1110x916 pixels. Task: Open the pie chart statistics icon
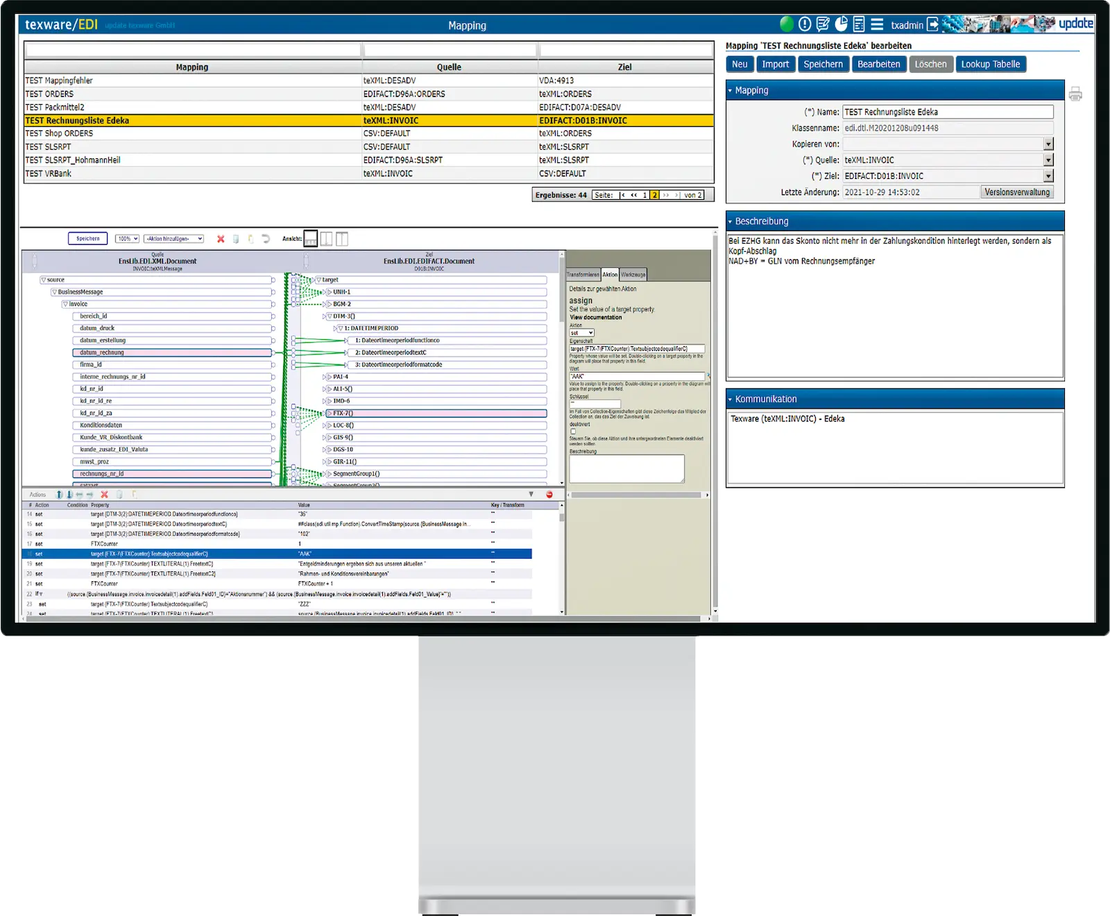841,24
